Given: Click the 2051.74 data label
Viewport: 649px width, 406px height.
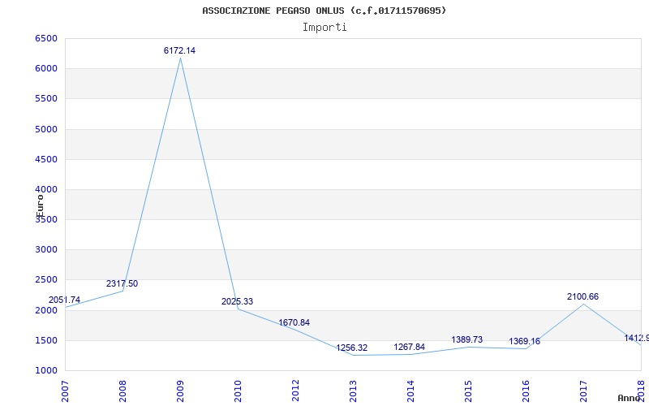Looking at the screenshot, I should (65, 300).
